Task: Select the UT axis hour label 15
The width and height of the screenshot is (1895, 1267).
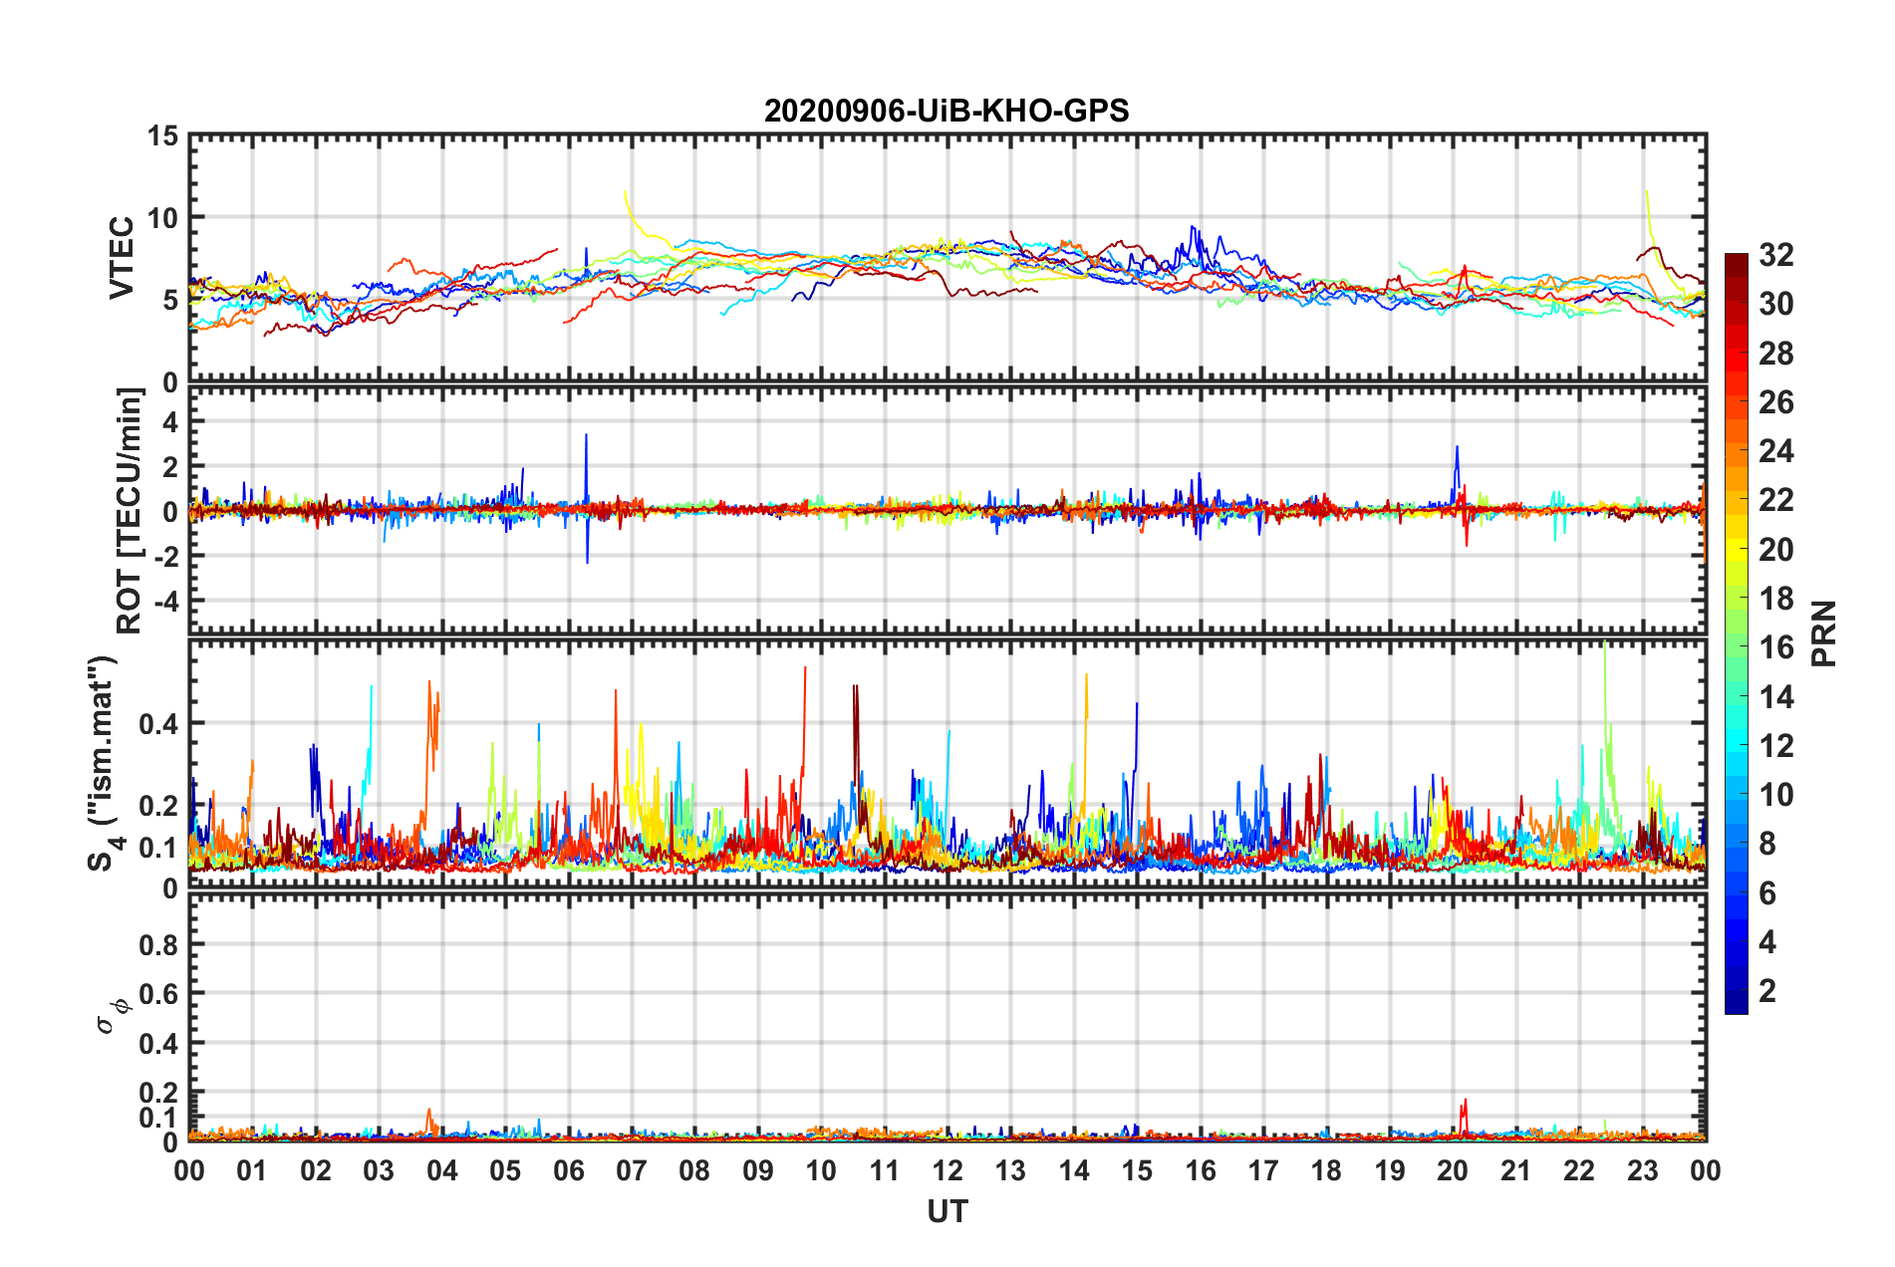Action: click(x=1137, y=1170)
